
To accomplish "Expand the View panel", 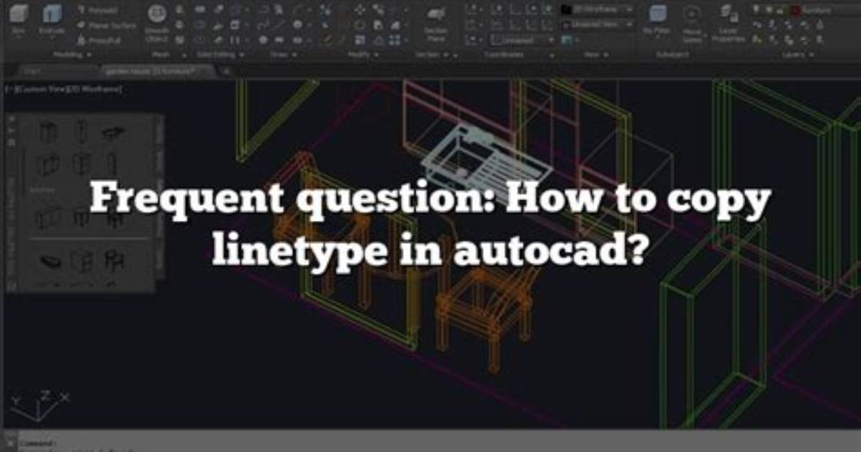I will click(x=596, y=55).
